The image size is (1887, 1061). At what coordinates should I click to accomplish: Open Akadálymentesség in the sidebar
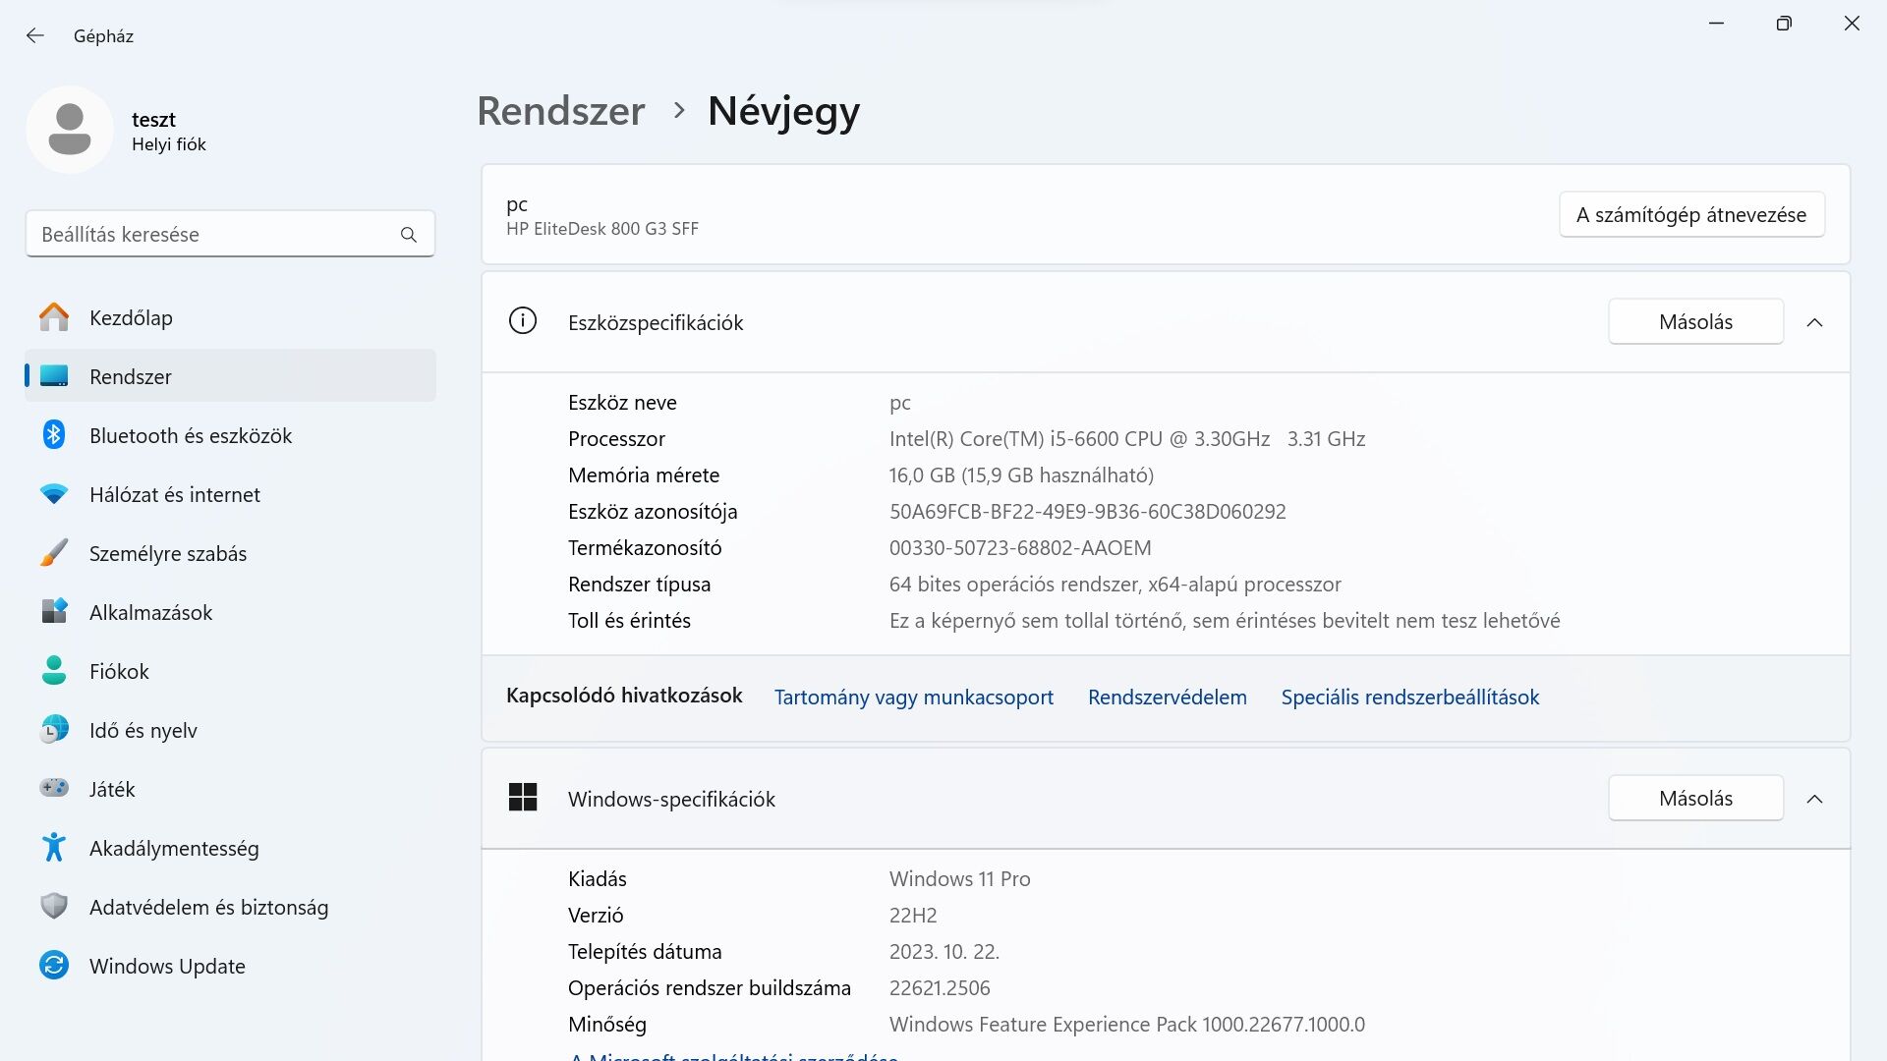[230, 848]
